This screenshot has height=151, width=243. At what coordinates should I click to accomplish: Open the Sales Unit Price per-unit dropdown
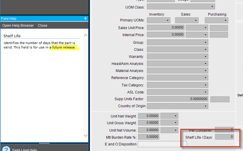coord(205,28)
